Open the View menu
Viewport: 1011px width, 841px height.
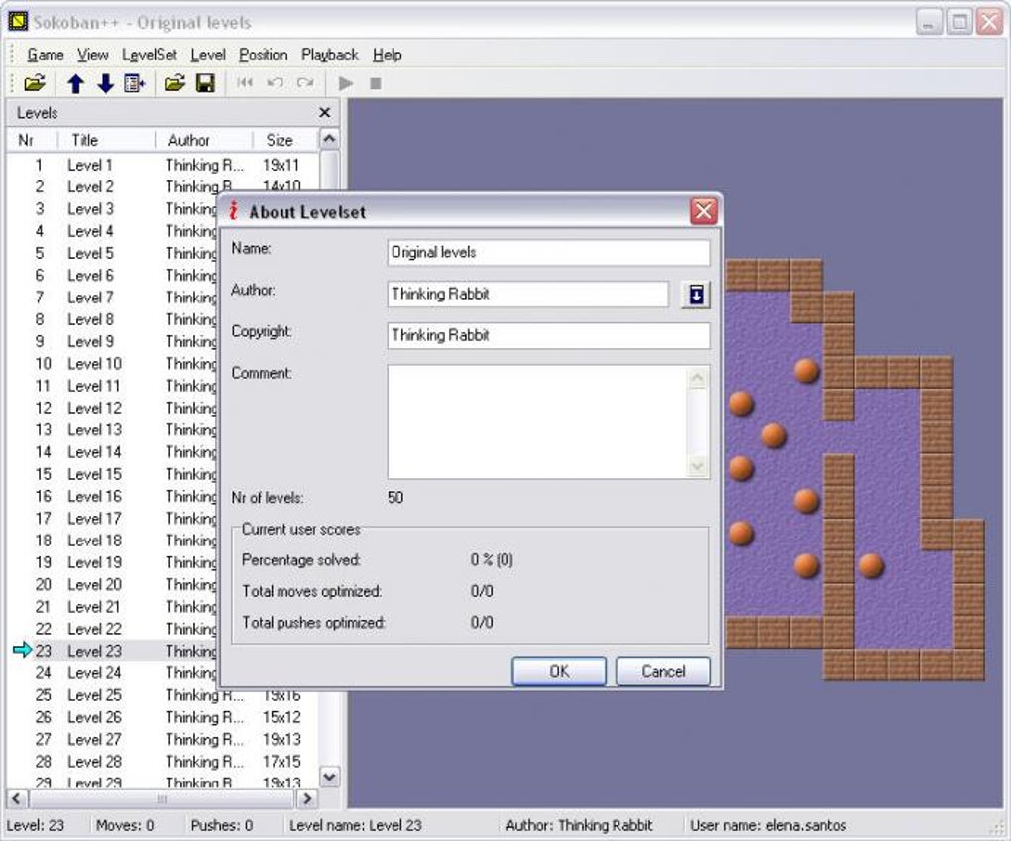[93, 55]
